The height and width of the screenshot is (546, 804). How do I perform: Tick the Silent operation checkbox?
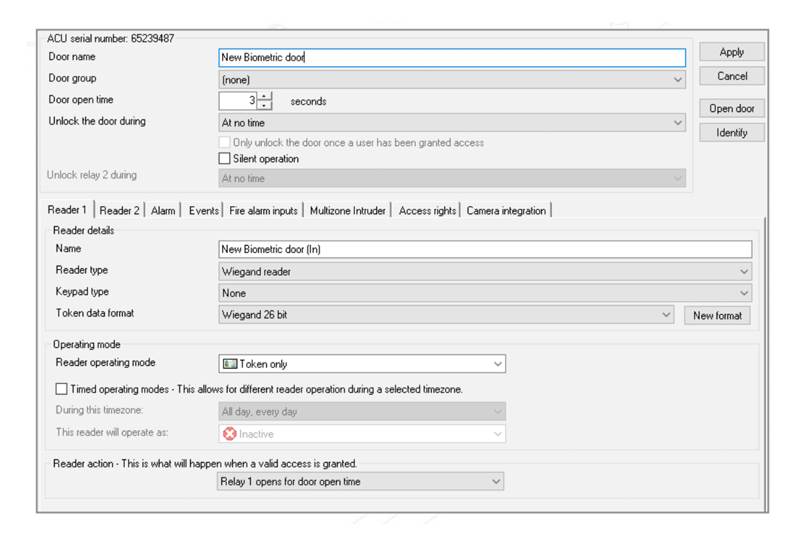(224, 159)
